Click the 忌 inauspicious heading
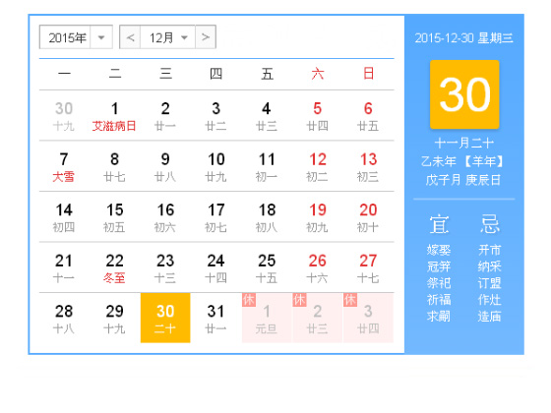This screenshot has width=551, height=413. (490, 224)
